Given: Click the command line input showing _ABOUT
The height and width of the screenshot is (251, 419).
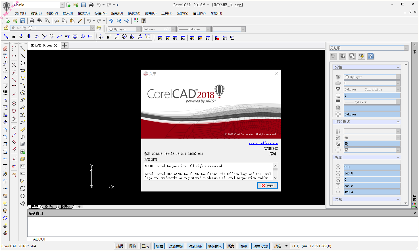Looking at the screenshot, I should (222, 239).
